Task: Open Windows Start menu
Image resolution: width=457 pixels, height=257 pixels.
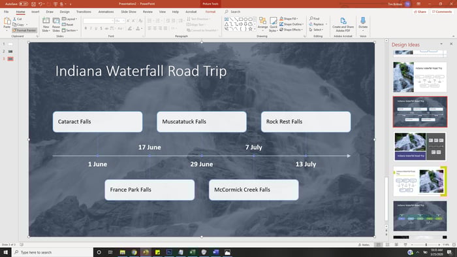Action: click(x=5, y=252)
